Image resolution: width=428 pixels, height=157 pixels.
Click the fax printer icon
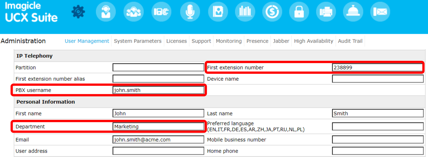pyautogui.click(x=326, y=12)
